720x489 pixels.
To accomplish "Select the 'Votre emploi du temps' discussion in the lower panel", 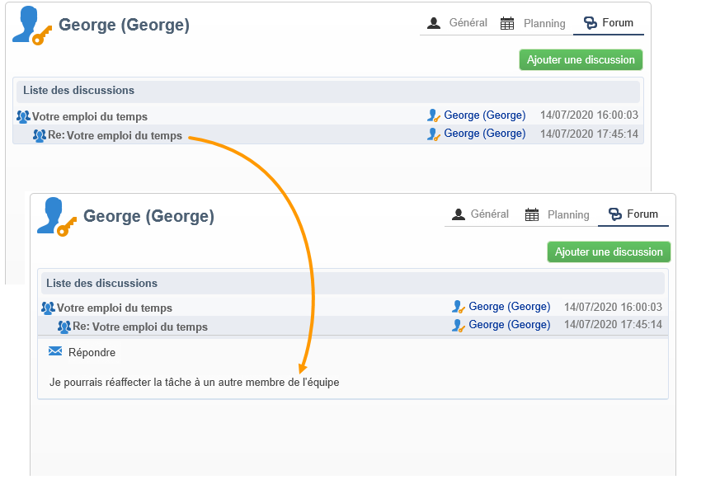I will pyautogui.click(x=114, y=308).
